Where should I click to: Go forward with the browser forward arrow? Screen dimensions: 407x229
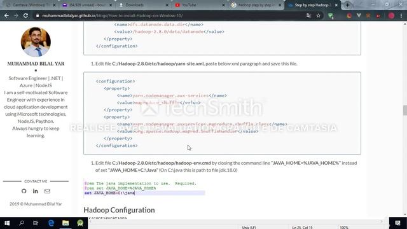click(x=16, y=15)
